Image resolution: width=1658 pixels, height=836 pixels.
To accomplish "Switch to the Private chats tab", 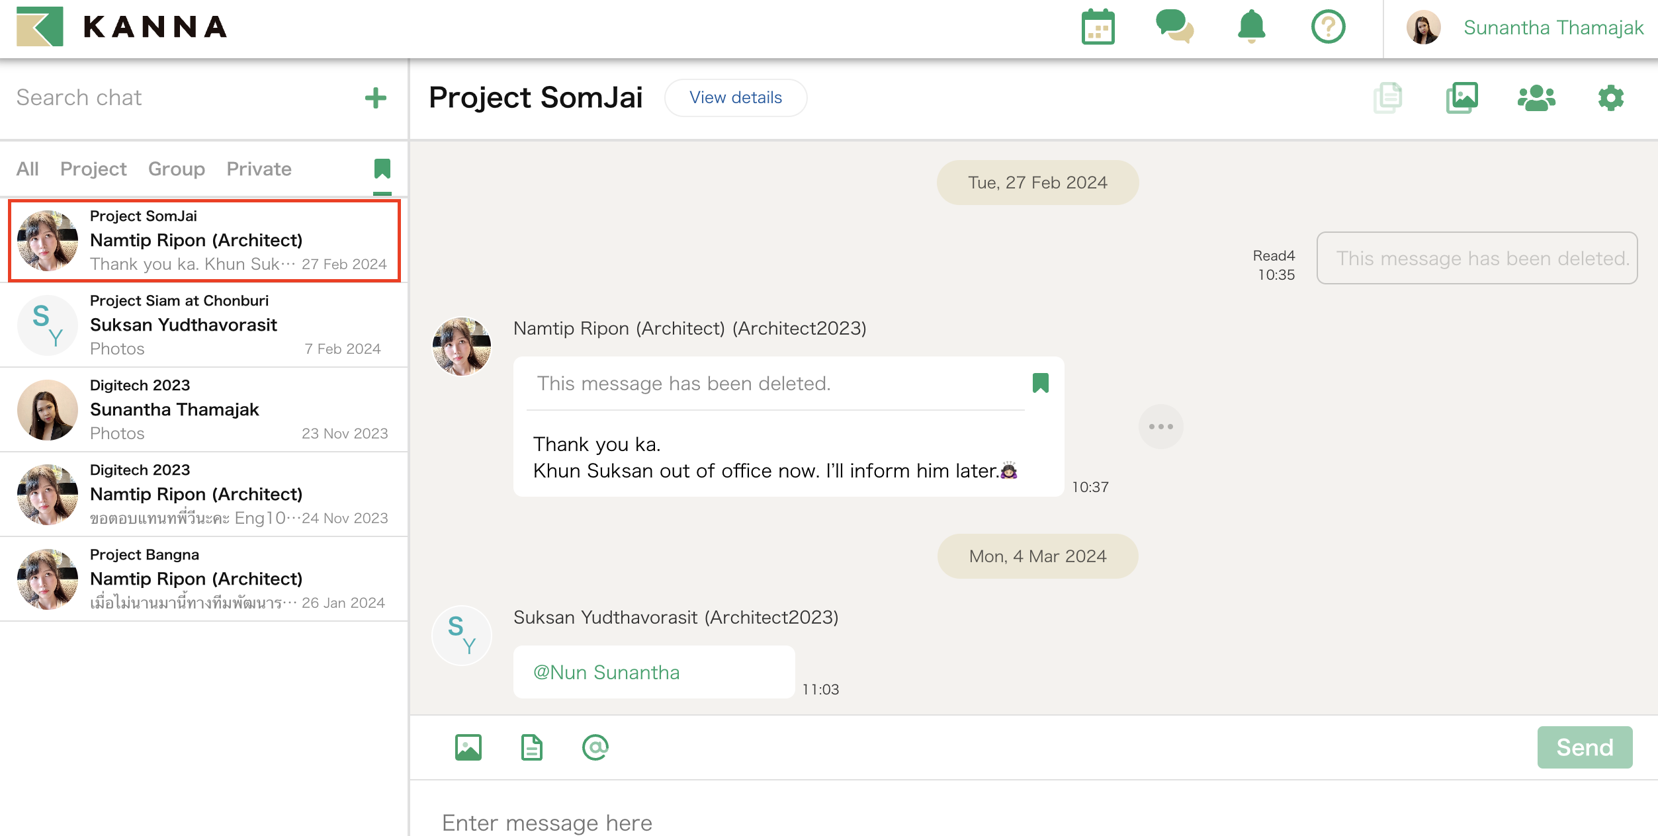I will click(259, 169).
